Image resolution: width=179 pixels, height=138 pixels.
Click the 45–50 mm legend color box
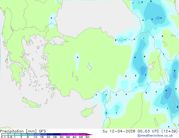coord(83,134)
